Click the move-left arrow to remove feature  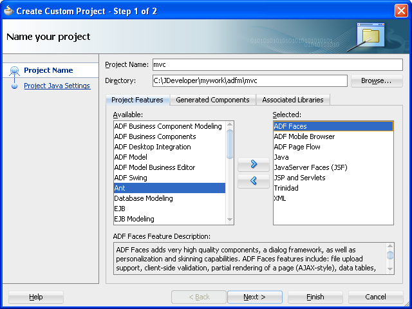(253, 181)
